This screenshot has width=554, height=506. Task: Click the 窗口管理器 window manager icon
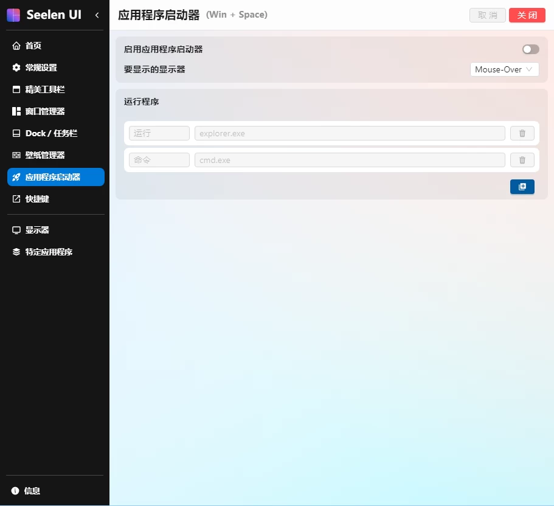[16, 111]
